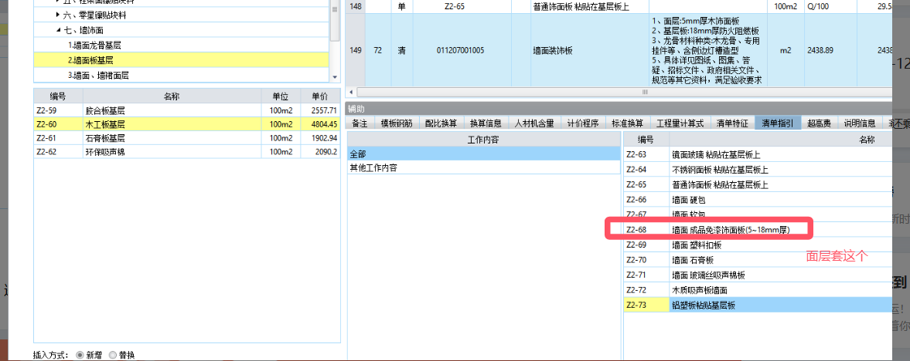Viewport: 910px width, 361px height.
Task: Click the chapter tree vertical scrollbar thumb
Action: coord(334,22)
